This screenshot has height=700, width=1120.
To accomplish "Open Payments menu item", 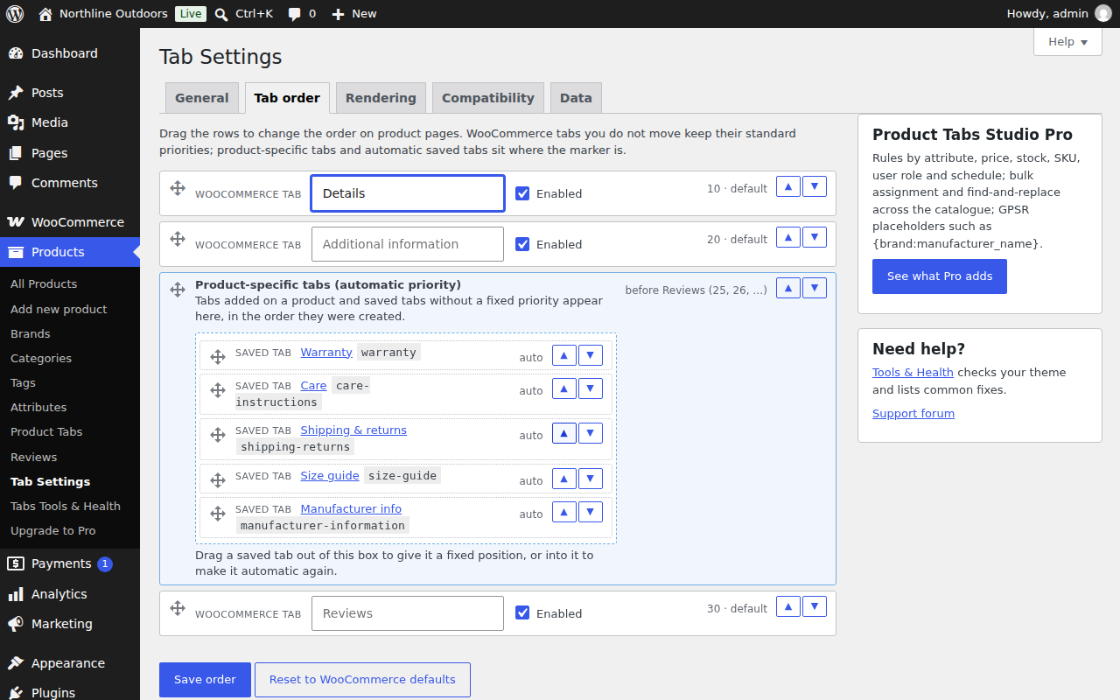I will (70, 563).
